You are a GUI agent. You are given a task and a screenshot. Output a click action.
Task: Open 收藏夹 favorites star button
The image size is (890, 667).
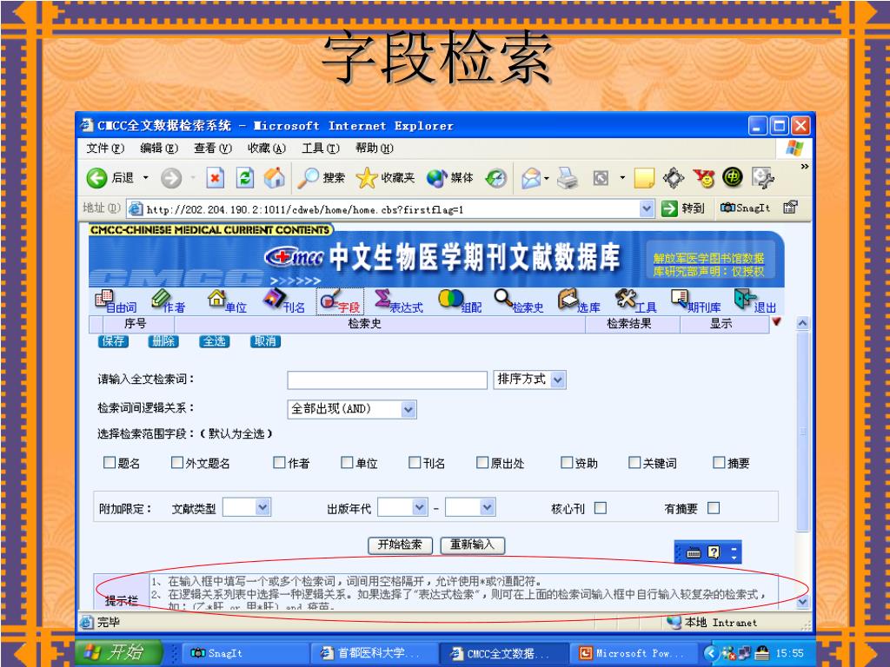point(385,178)
